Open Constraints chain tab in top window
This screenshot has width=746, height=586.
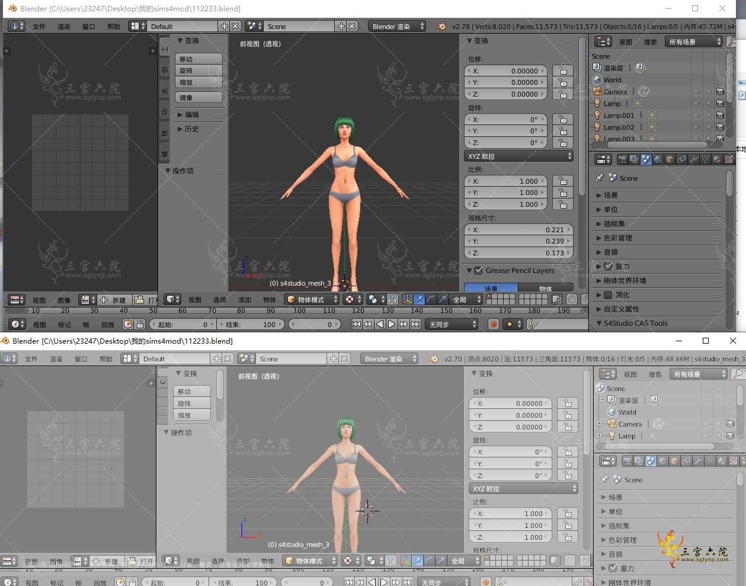coord(681,159)
